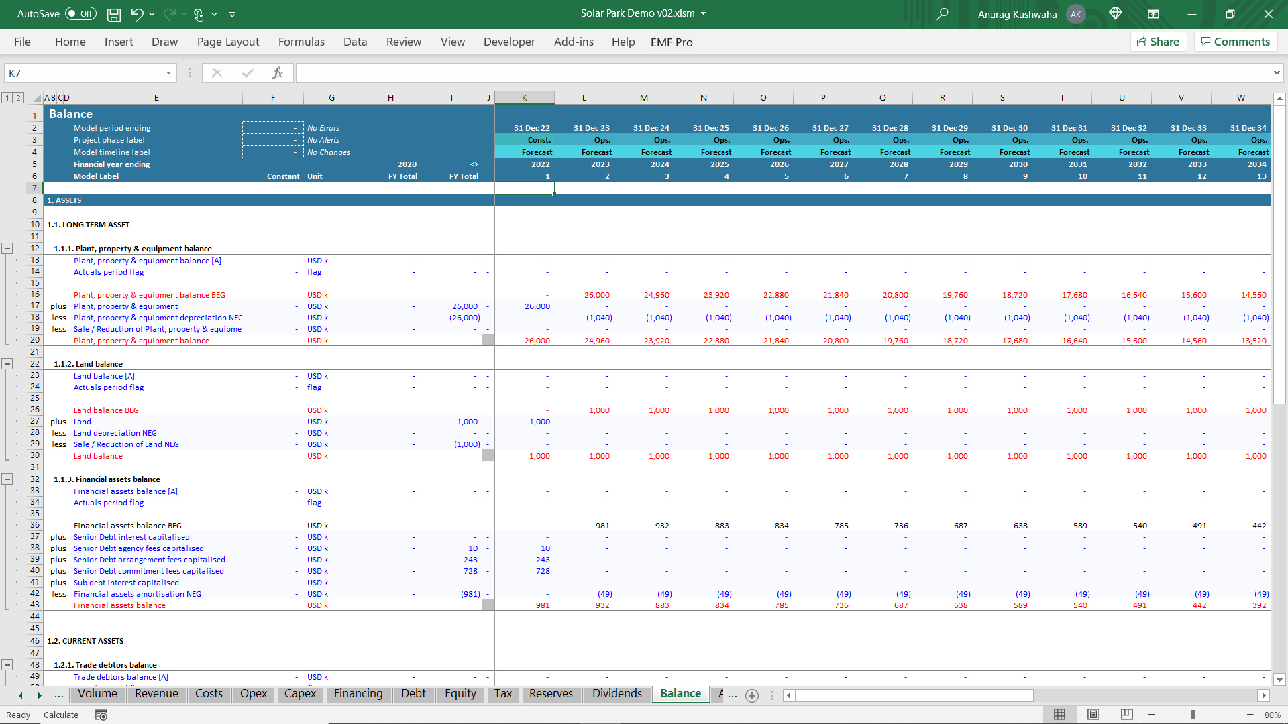Show outline level 2 grouping button
Image resolution: width=1288 pixels, height=724 pixels.
19,98
